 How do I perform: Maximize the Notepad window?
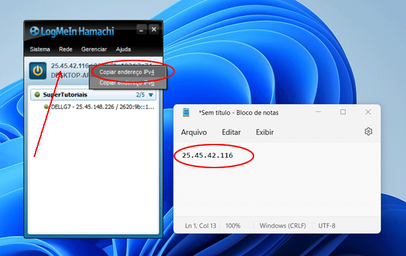(x=343, y=112)
